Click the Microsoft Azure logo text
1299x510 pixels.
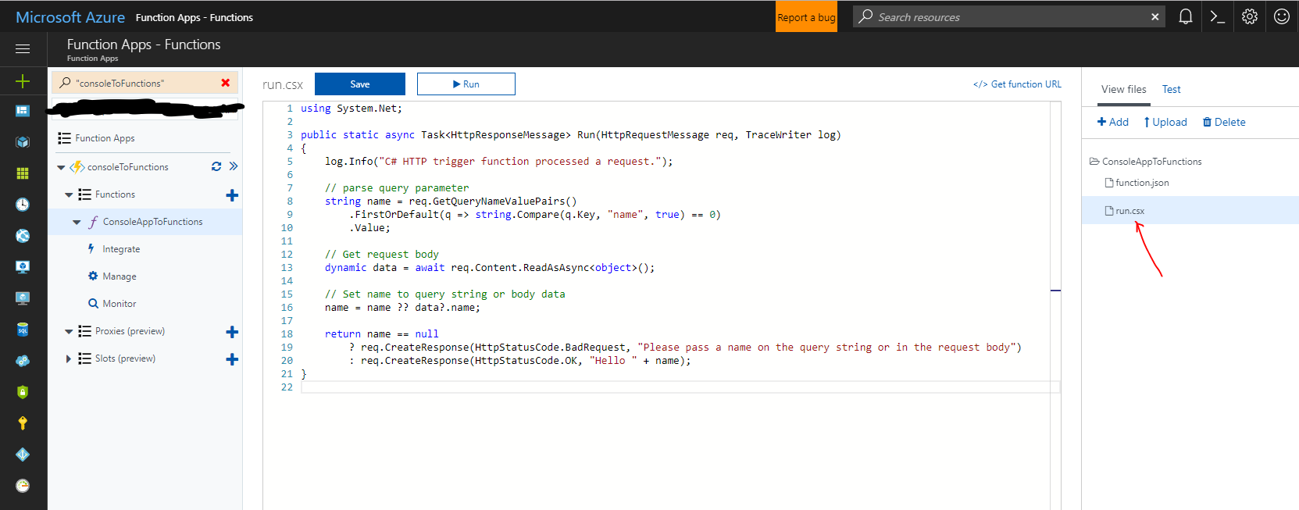[70, 16]
